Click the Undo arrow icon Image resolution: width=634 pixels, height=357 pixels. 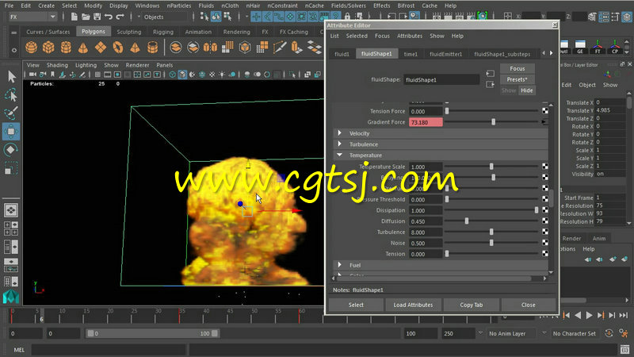pos(109,17)
